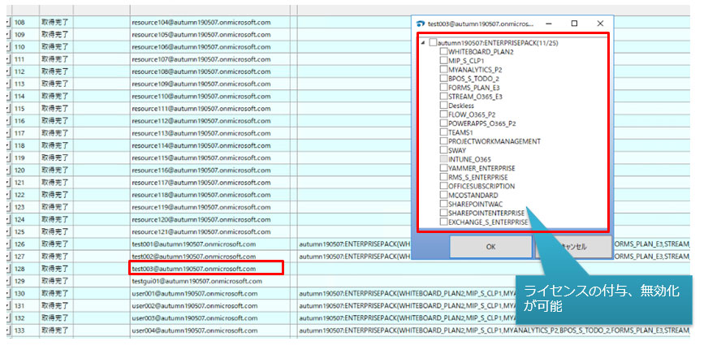The width and height of the screenshot is (708, 354).
Task: Enable the WHITEBOARD_PLAN2 license checkbox
Action: pos(443,51)
